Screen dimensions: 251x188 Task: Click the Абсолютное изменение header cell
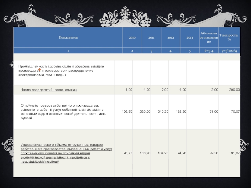click(x=209, y=37)
